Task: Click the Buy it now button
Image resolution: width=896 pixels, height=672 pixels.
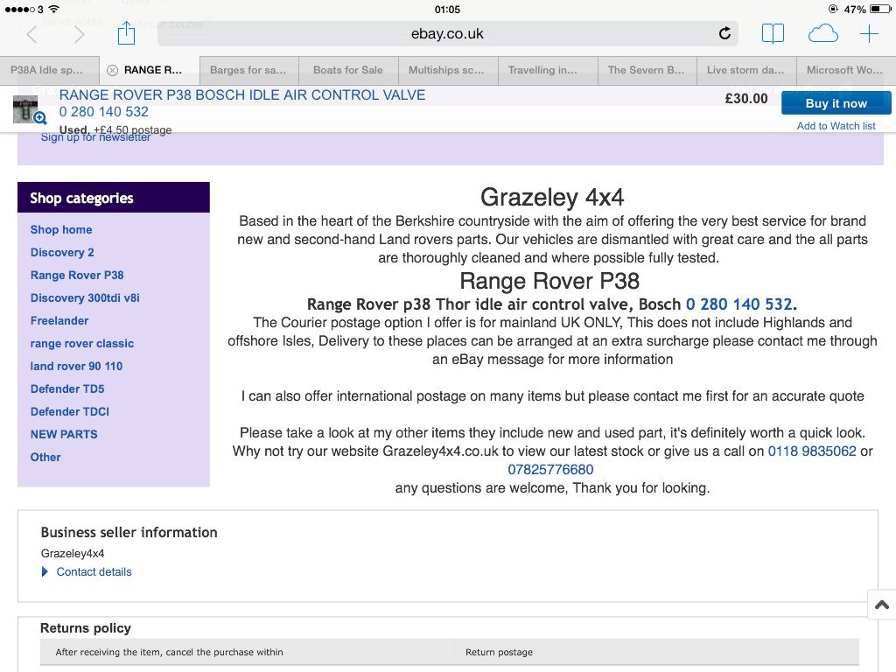Action: click(x=836, y=103)
